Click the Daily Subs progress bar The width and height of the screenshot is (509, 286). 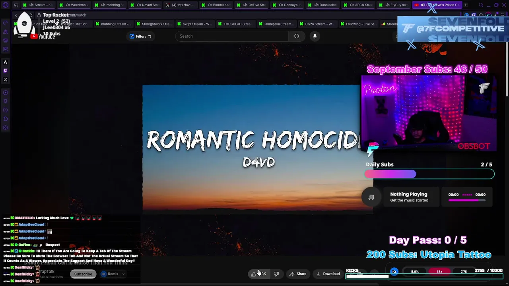pos(429,174)
